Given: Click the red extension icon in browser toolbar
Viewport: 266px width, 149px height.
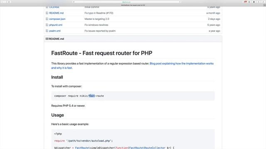Looking at the screenshot, I should coord(245,2).
